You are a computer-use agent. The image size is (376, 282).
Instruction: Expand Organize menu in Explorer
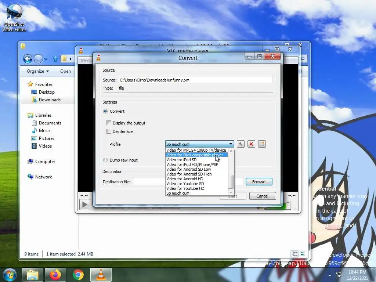[38, 71]
